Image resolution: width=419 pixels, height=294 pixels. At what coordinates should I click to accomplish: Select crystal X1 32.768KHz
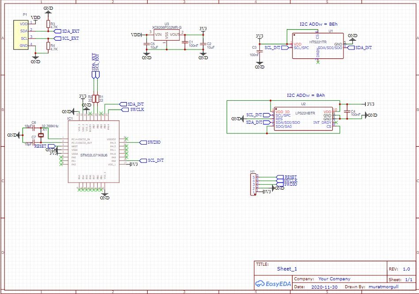pyautogui.click(x=41, y=135)
